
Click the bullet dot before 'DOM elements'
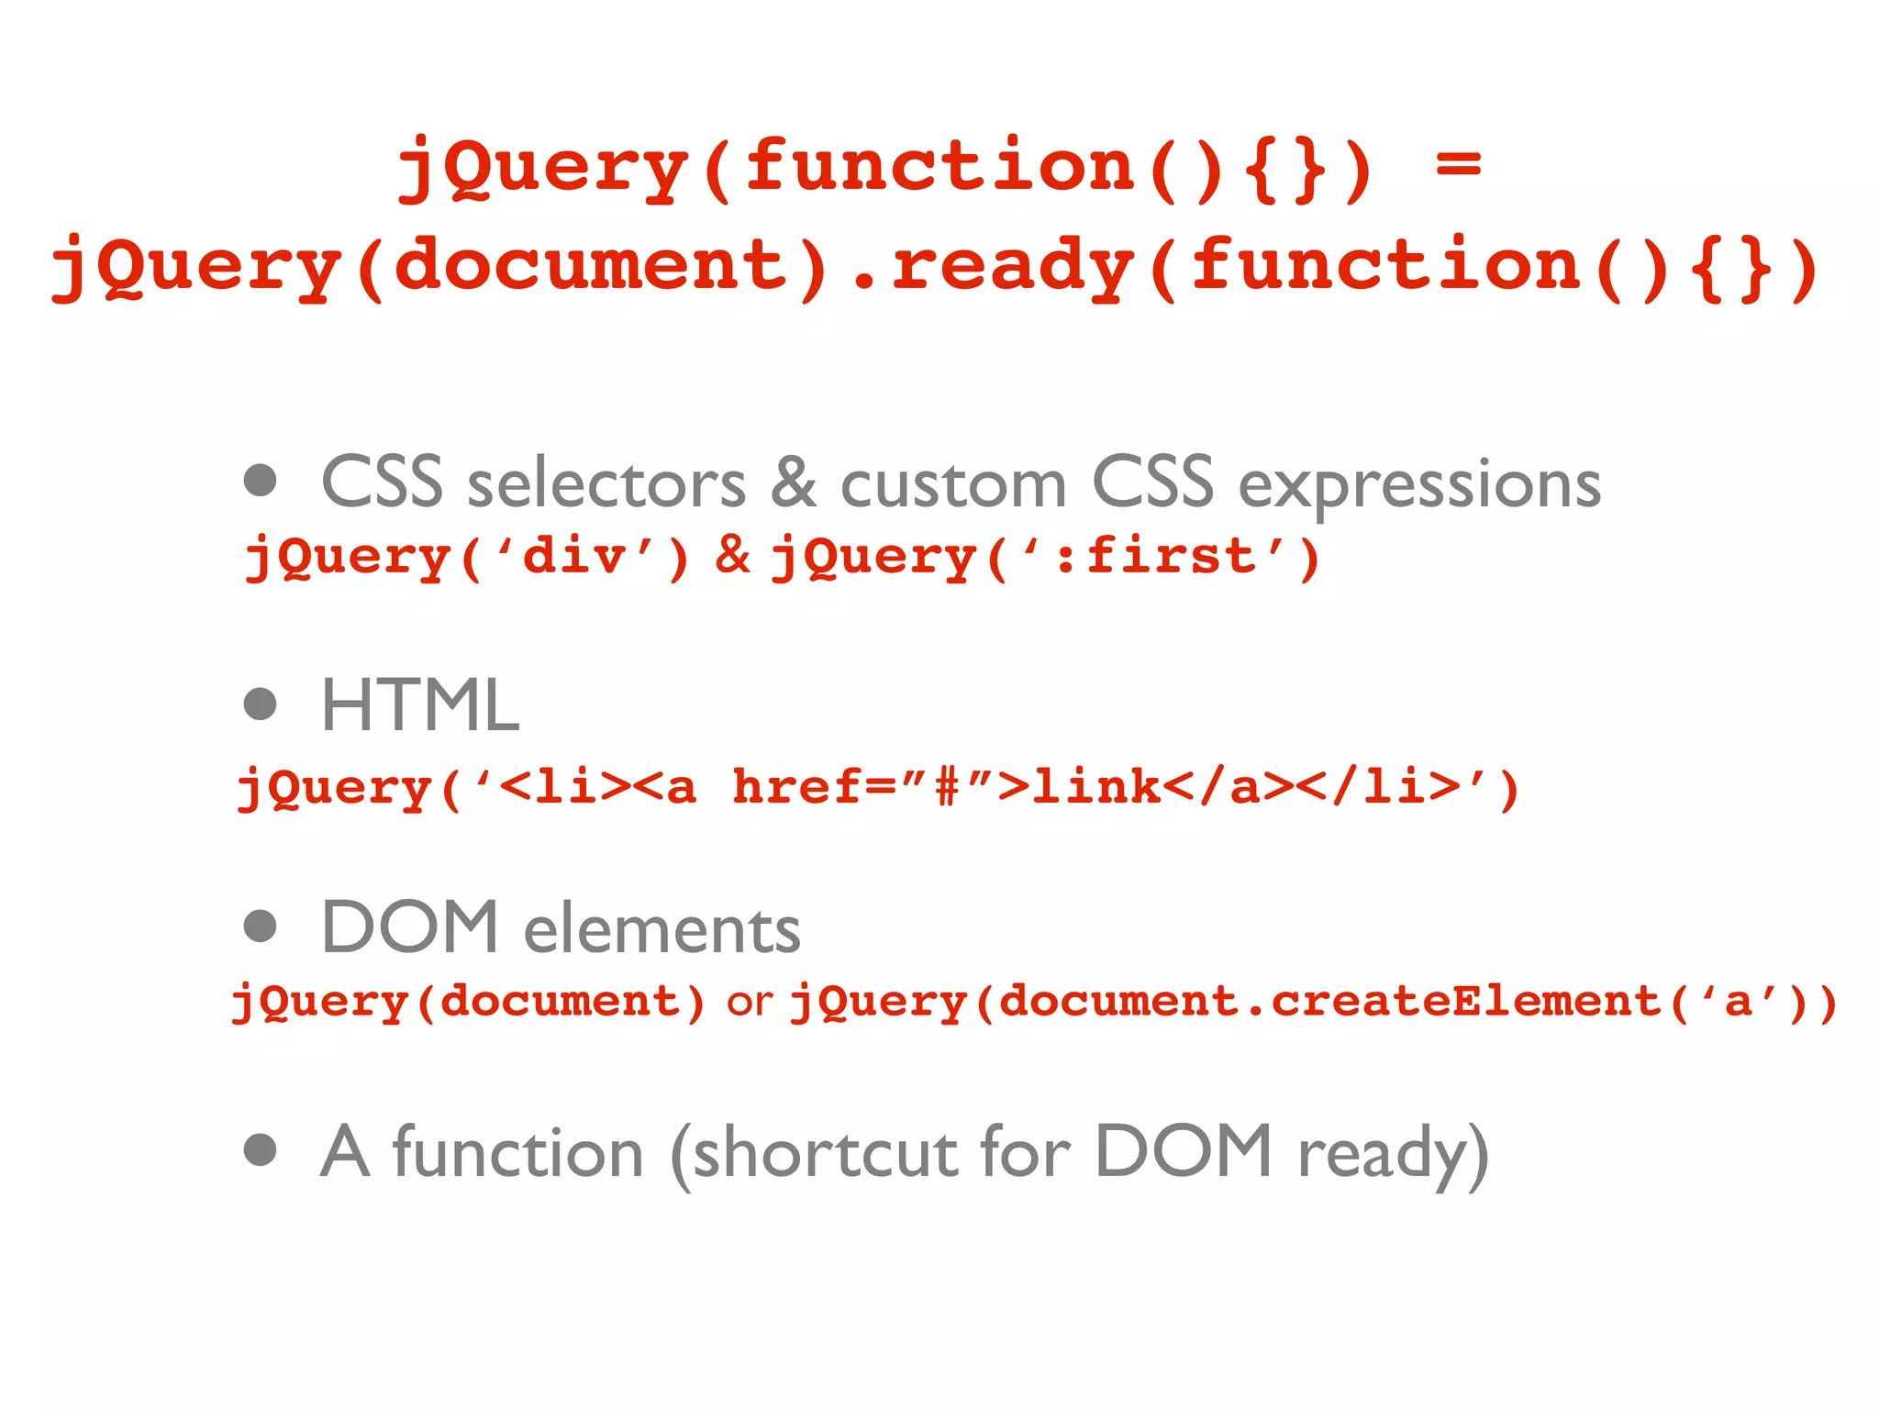[261, 926]
